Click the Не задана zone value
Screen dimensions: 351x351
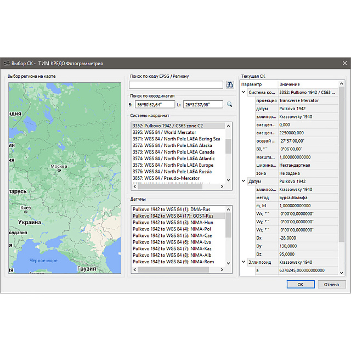pos(289,173)
